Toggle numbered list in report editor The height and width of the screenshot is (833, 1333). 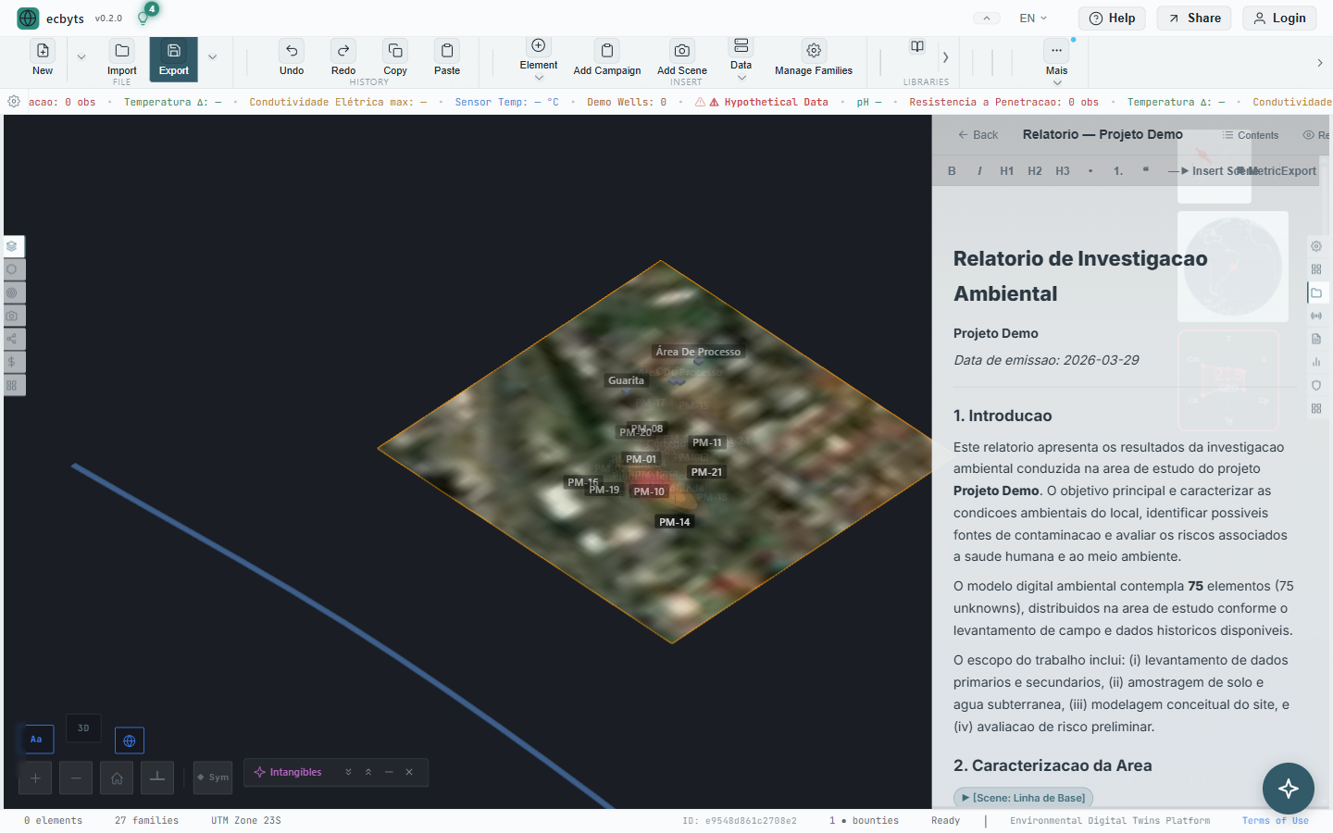coord(1118,171)
